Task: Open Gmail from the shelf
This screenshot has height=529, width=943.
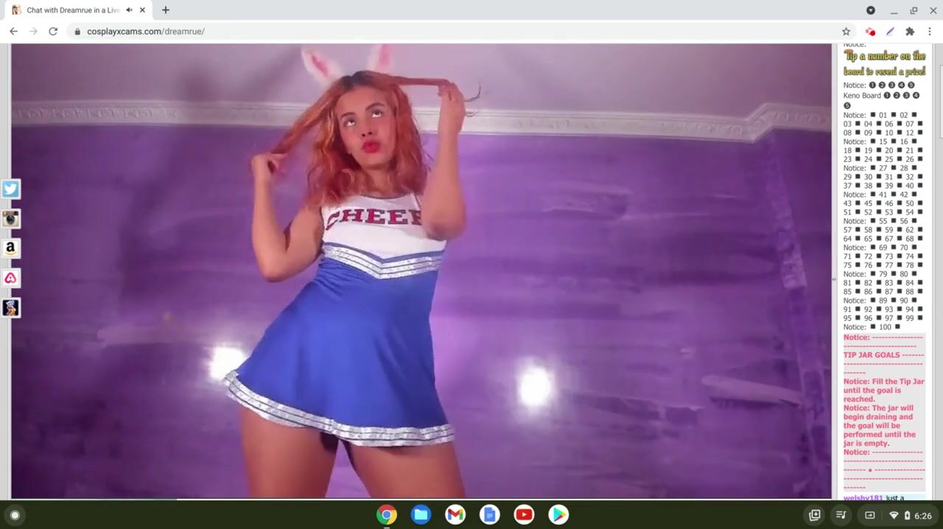Action: [x=455, y=515]
